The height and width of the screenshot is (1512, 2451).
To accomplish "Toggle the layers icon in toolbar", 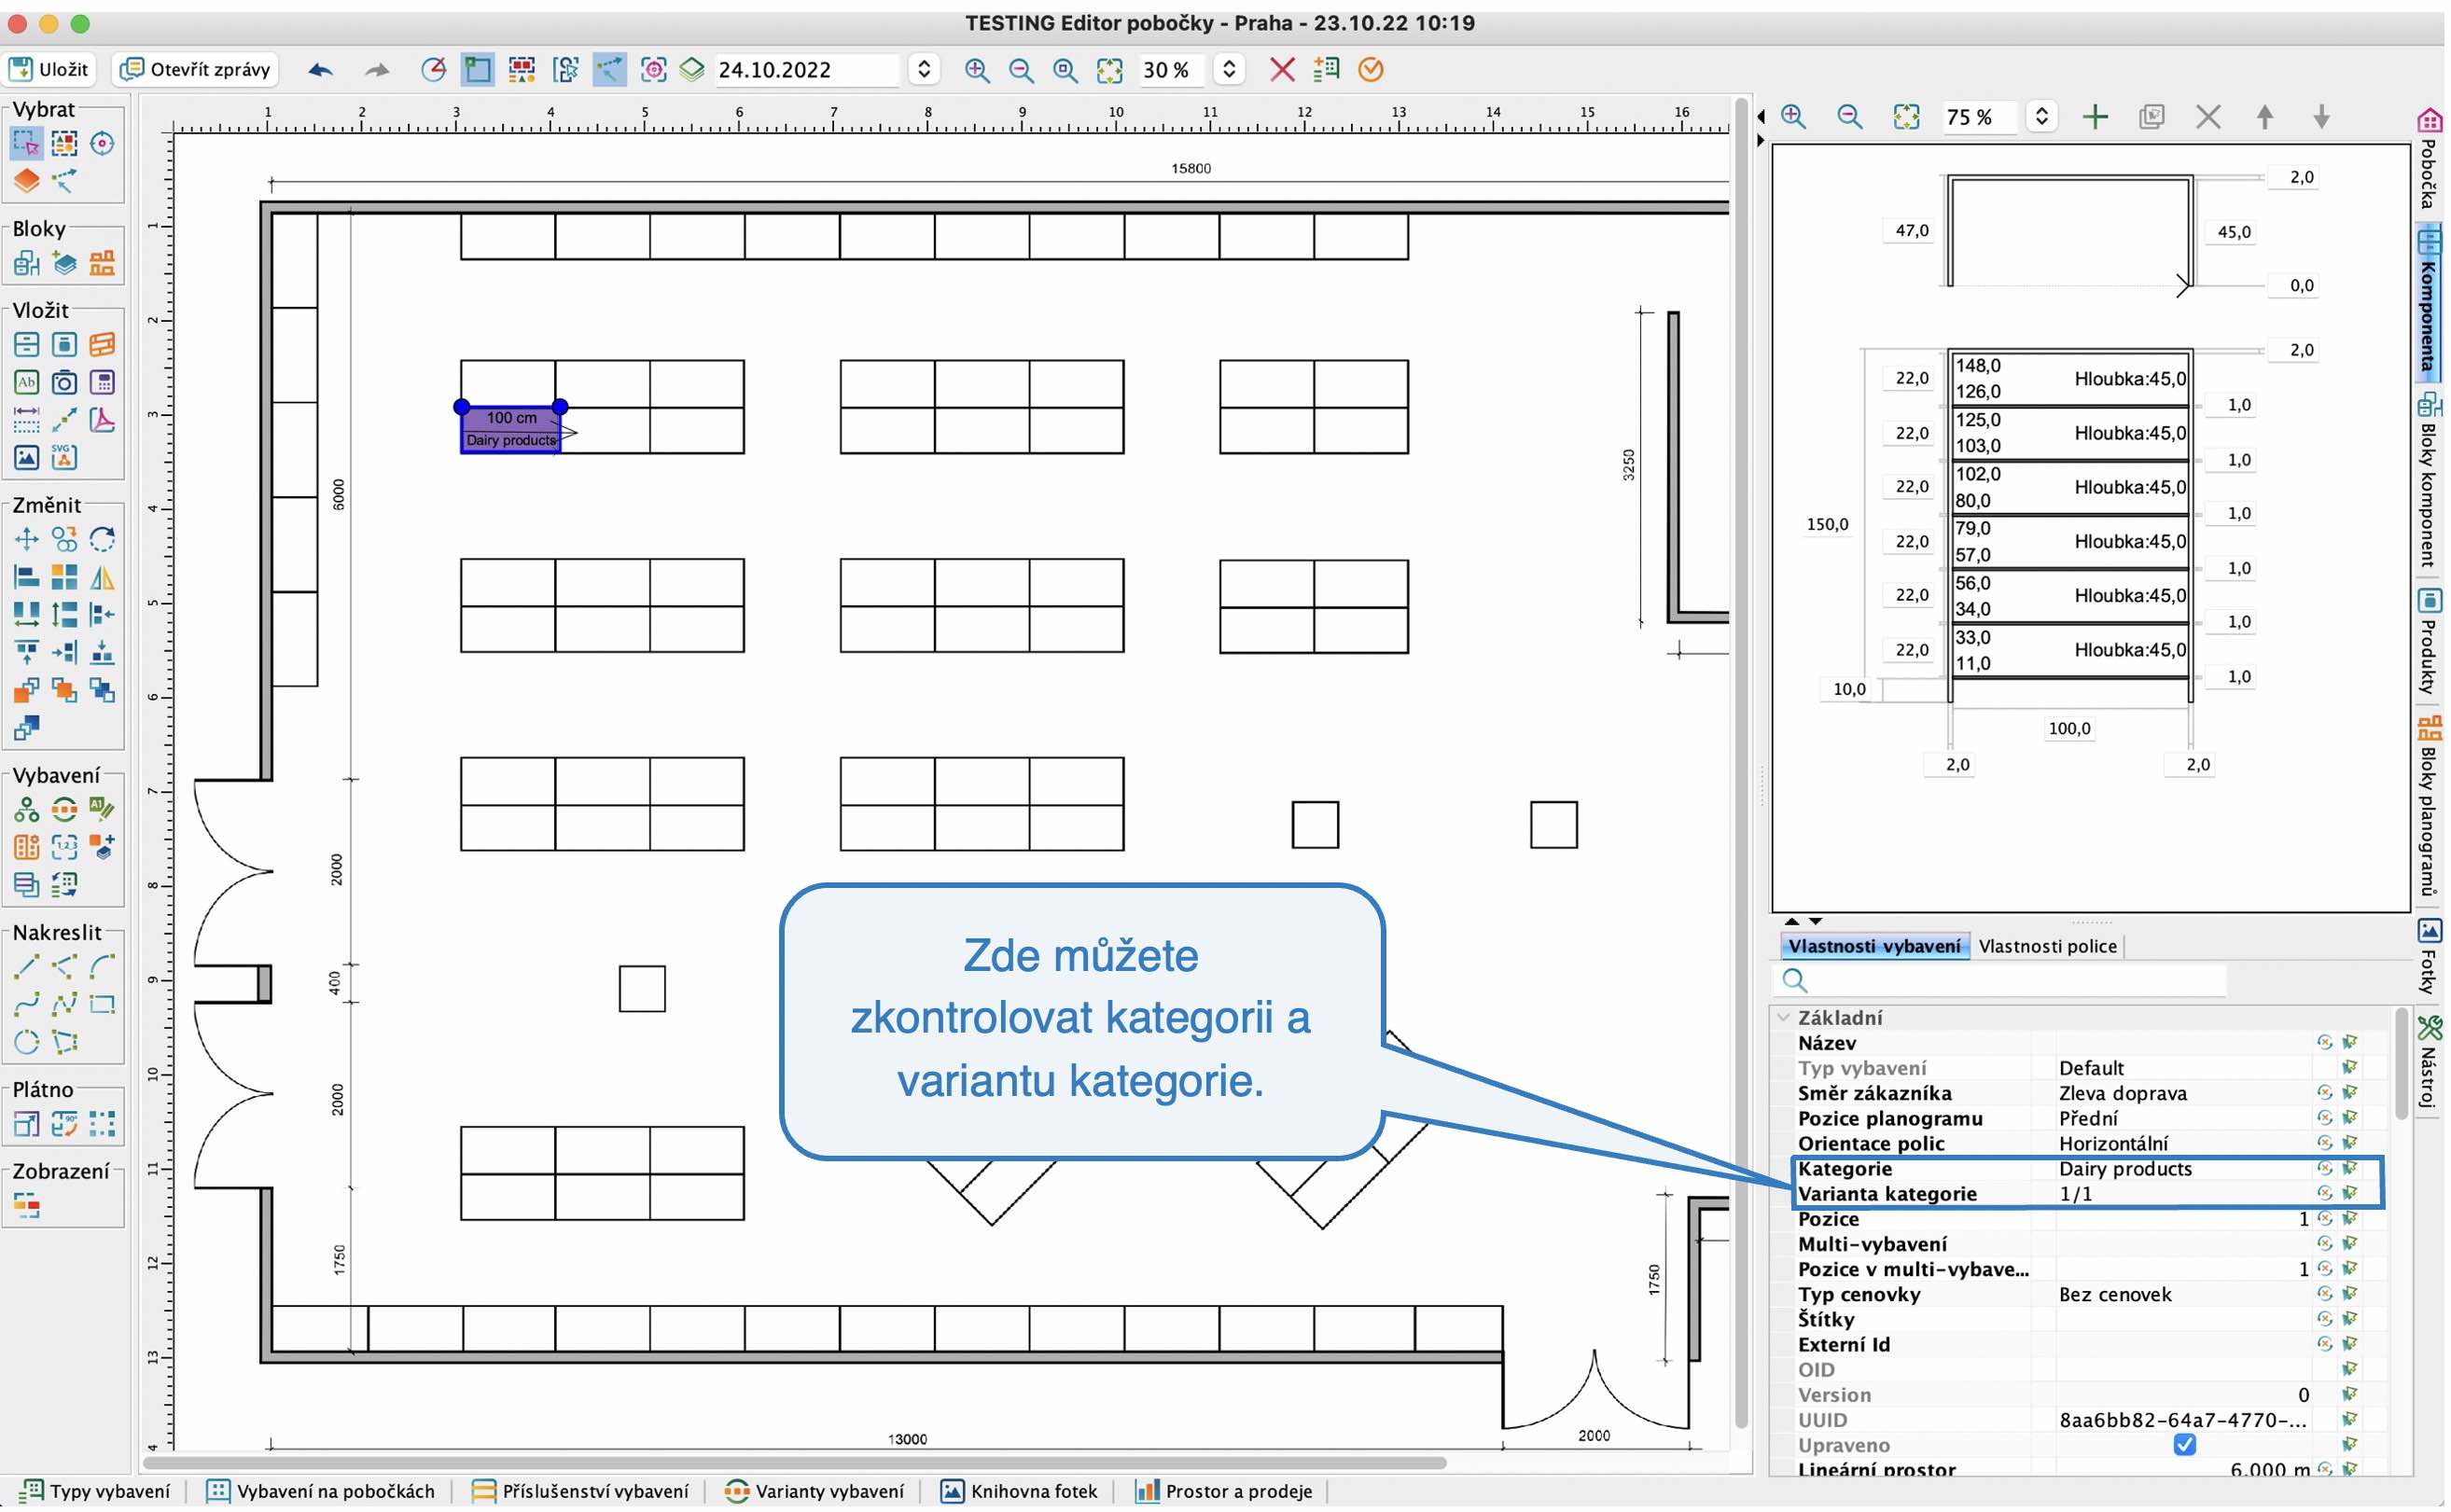I will (x=692, y=70).
